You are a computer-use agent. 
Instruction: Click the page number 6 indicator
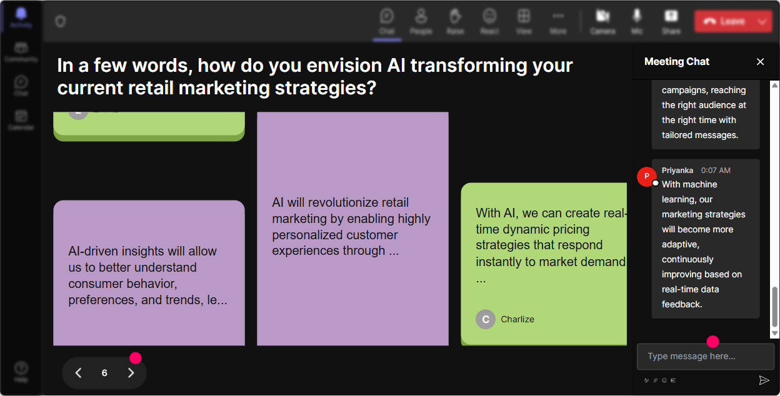tap(104, 373)
